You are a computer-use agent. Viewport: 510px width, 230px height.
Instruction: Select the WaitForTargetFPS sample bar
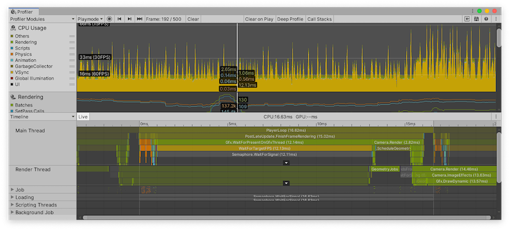point(265,148)
